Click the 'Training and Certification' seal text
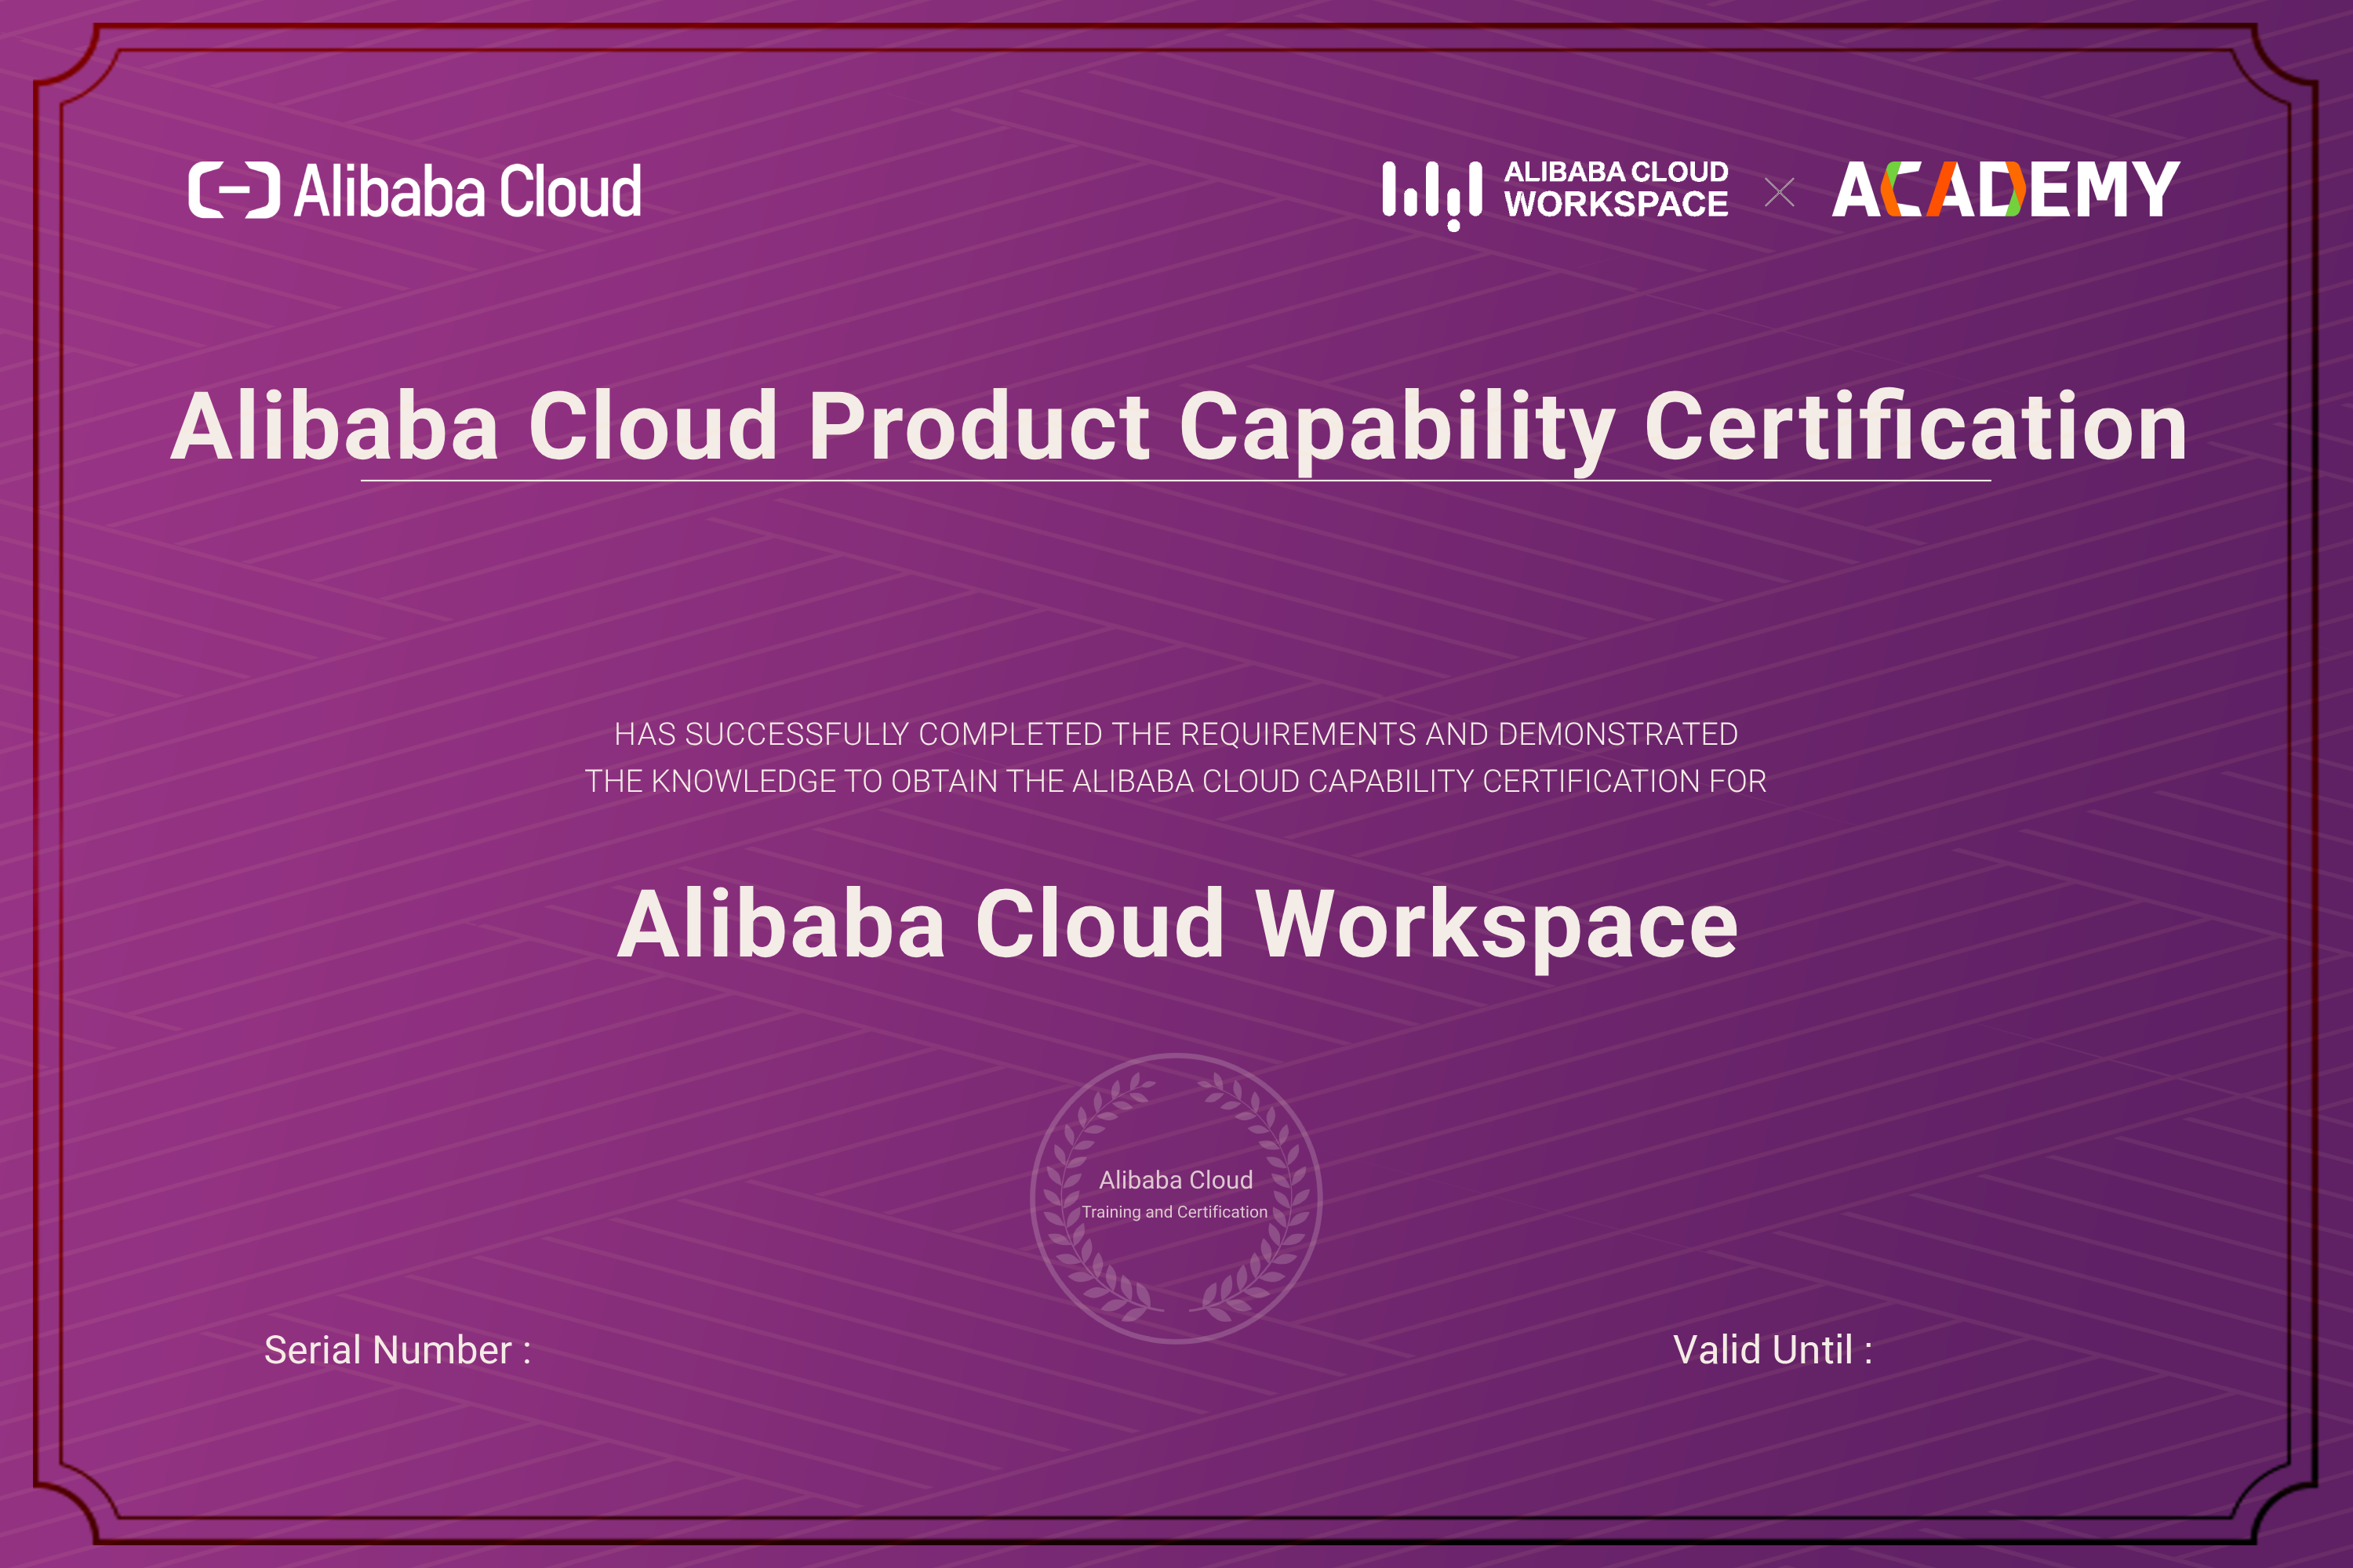The height and width of the screenshot is (1568, 2353). click(1174, 1212)
